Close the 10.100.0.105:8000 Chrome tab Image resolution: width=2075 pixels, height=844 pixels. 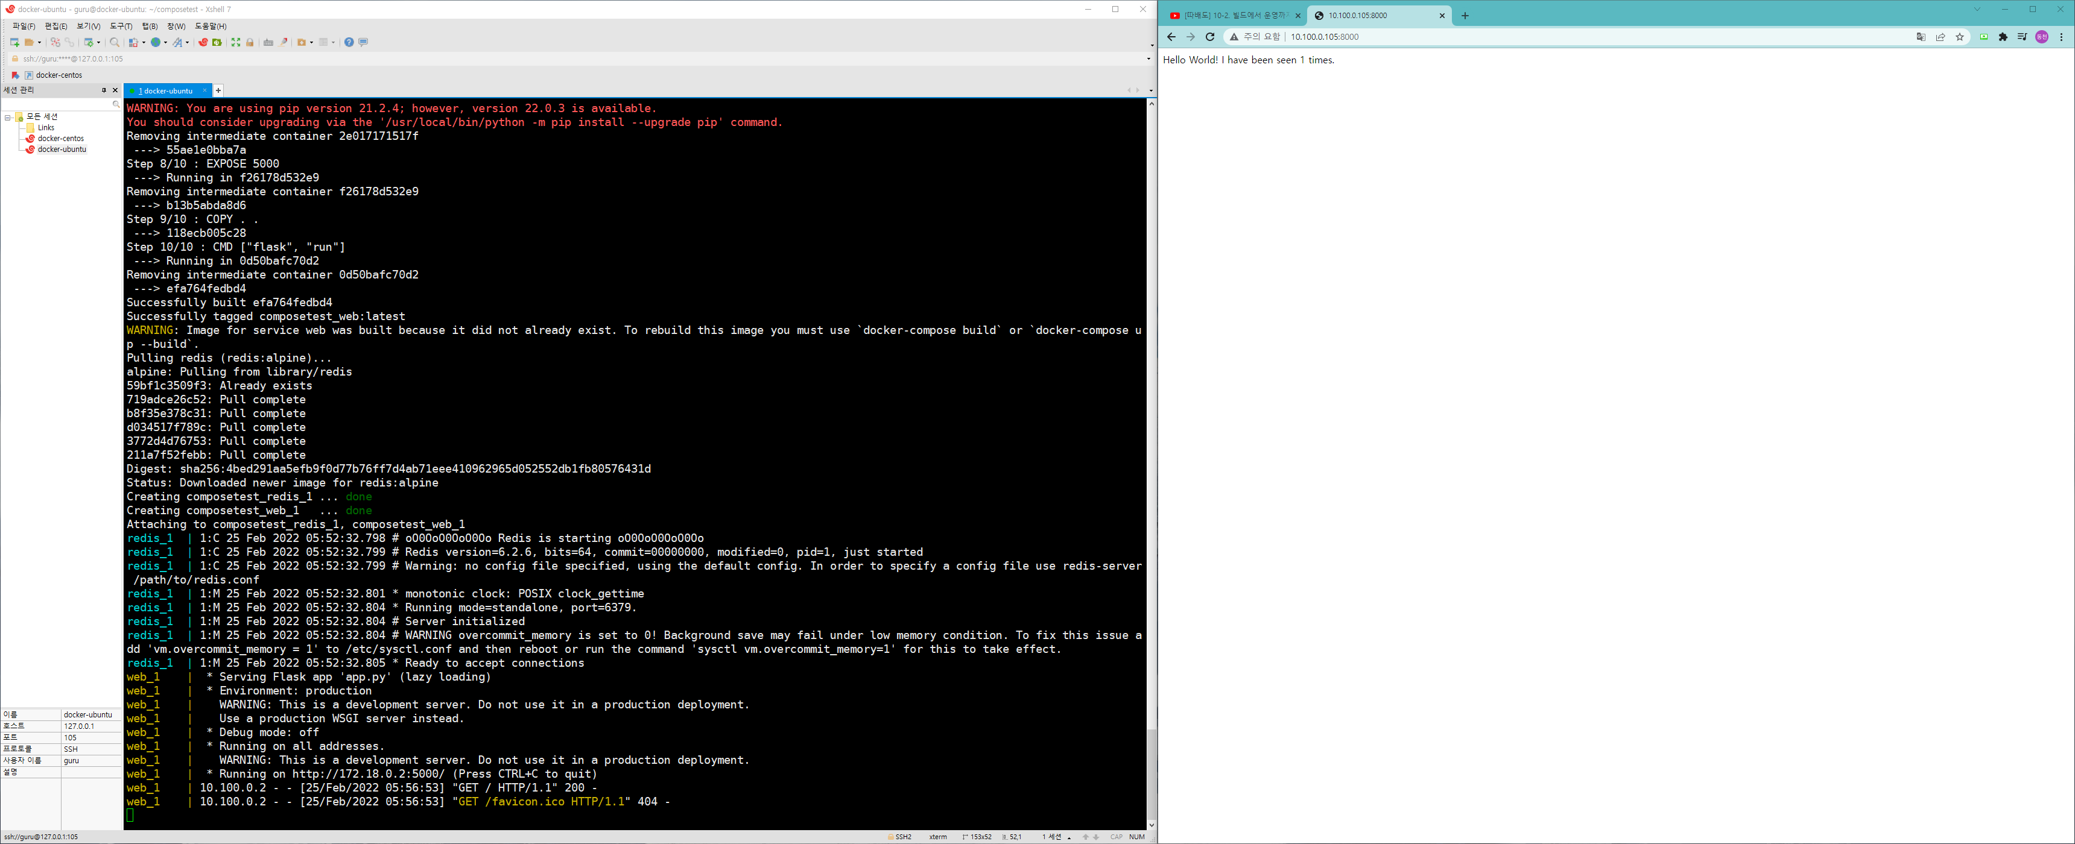(1442, 15)
